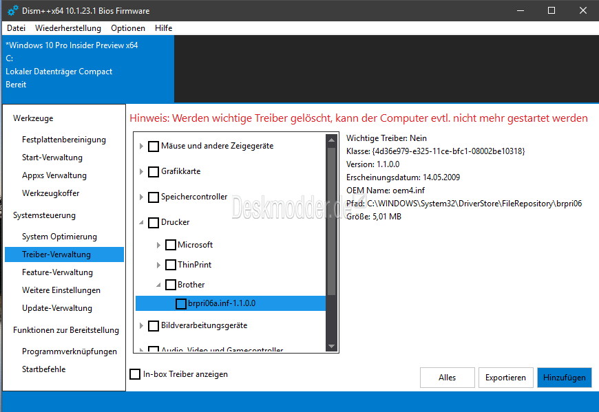Check the Speichercontroller checkbox

154,197
